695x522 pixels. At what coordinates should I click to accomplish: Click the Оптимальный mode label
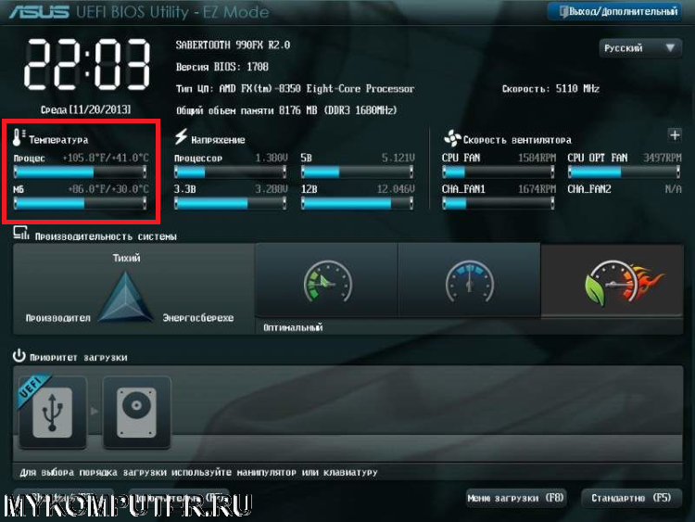click(293, 327)
